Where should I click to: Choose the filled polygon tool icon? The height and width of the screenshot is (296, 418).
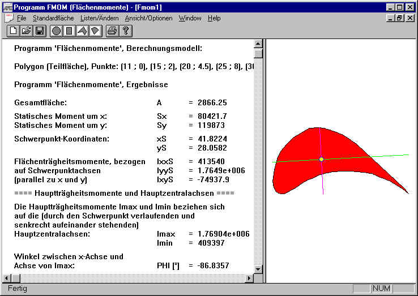coord(94,31)
